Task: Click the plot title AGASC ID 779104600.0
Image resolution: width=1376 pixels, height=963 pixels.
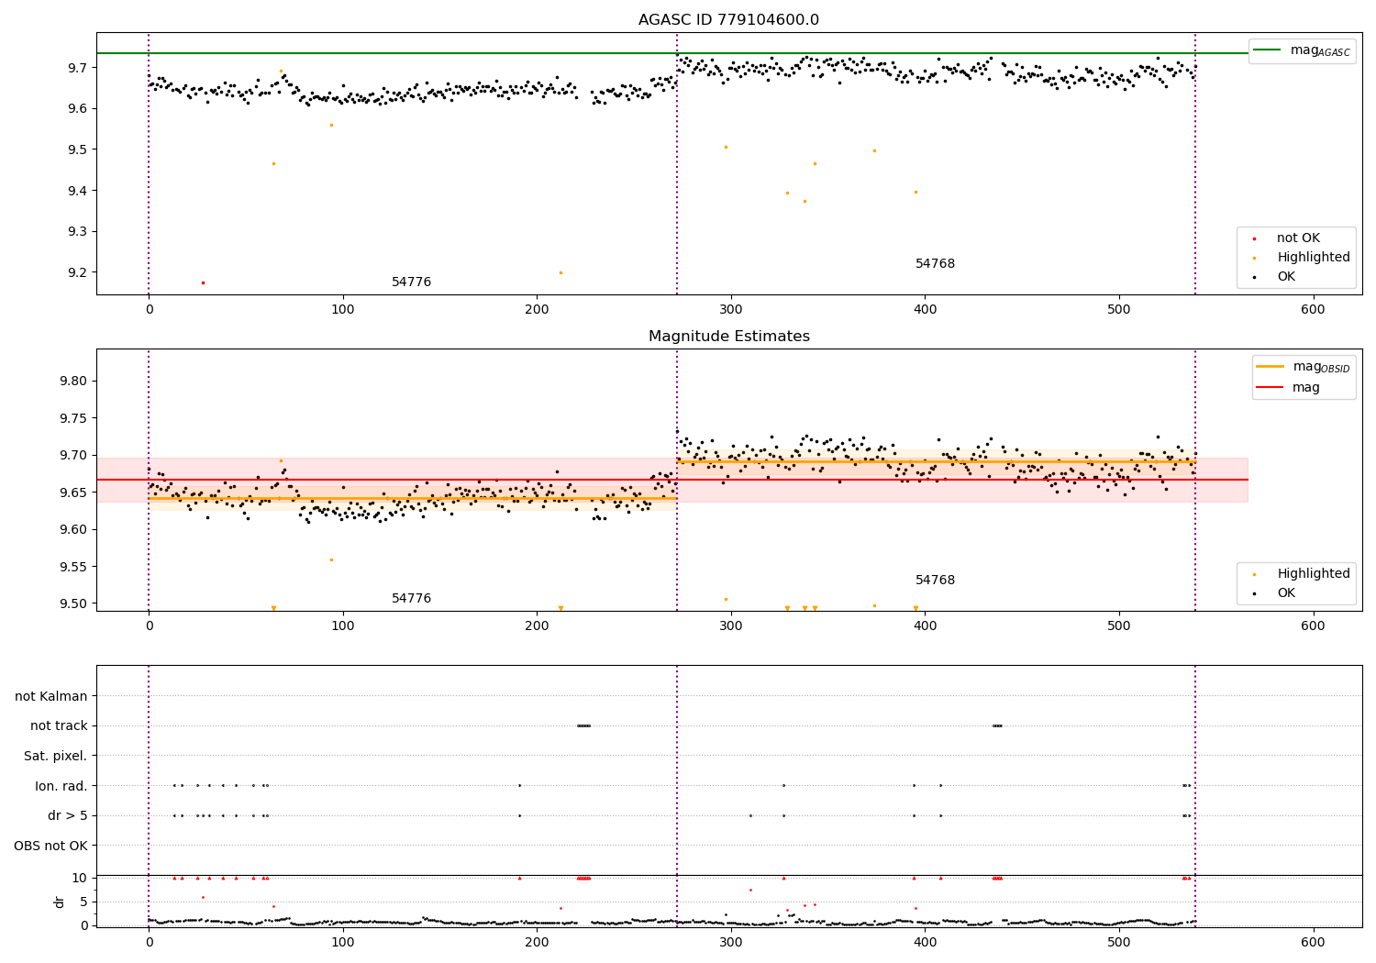Action: point(728,20)
